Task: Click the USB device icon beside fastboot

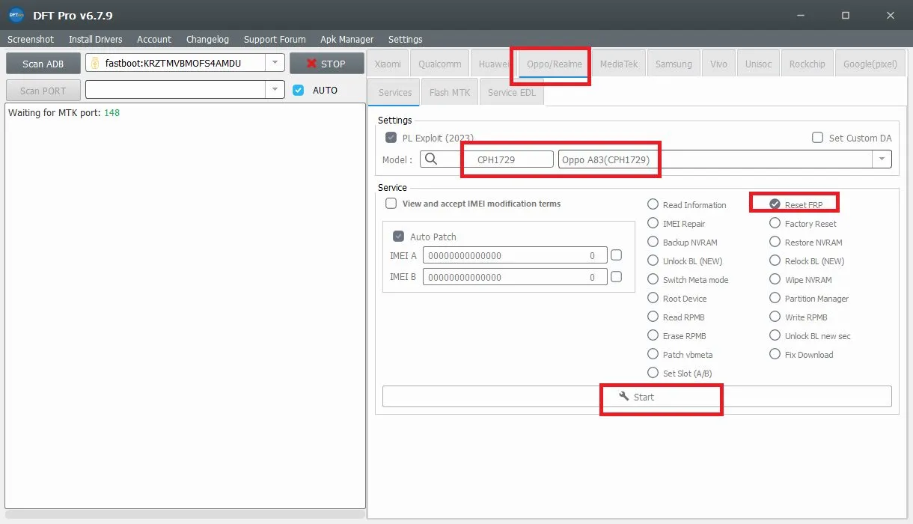Action: 95,64
